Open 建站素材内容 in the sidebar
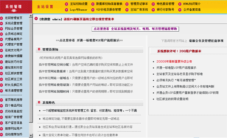227x138 pixels. coord(14,67)
